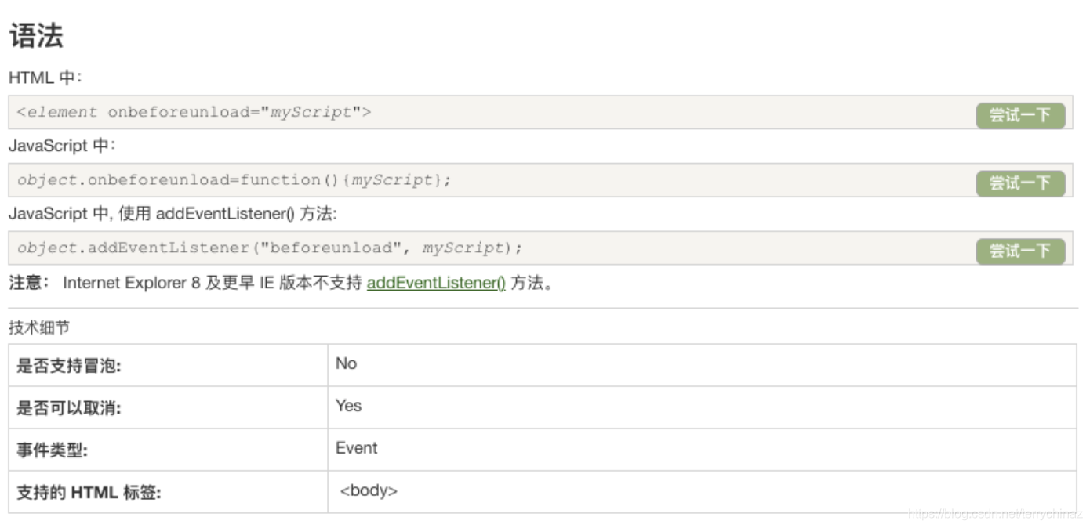The height and width of the screenshot is (528, 1090).
Task: Click the Event value cell
Action: (x=357, y=448)
